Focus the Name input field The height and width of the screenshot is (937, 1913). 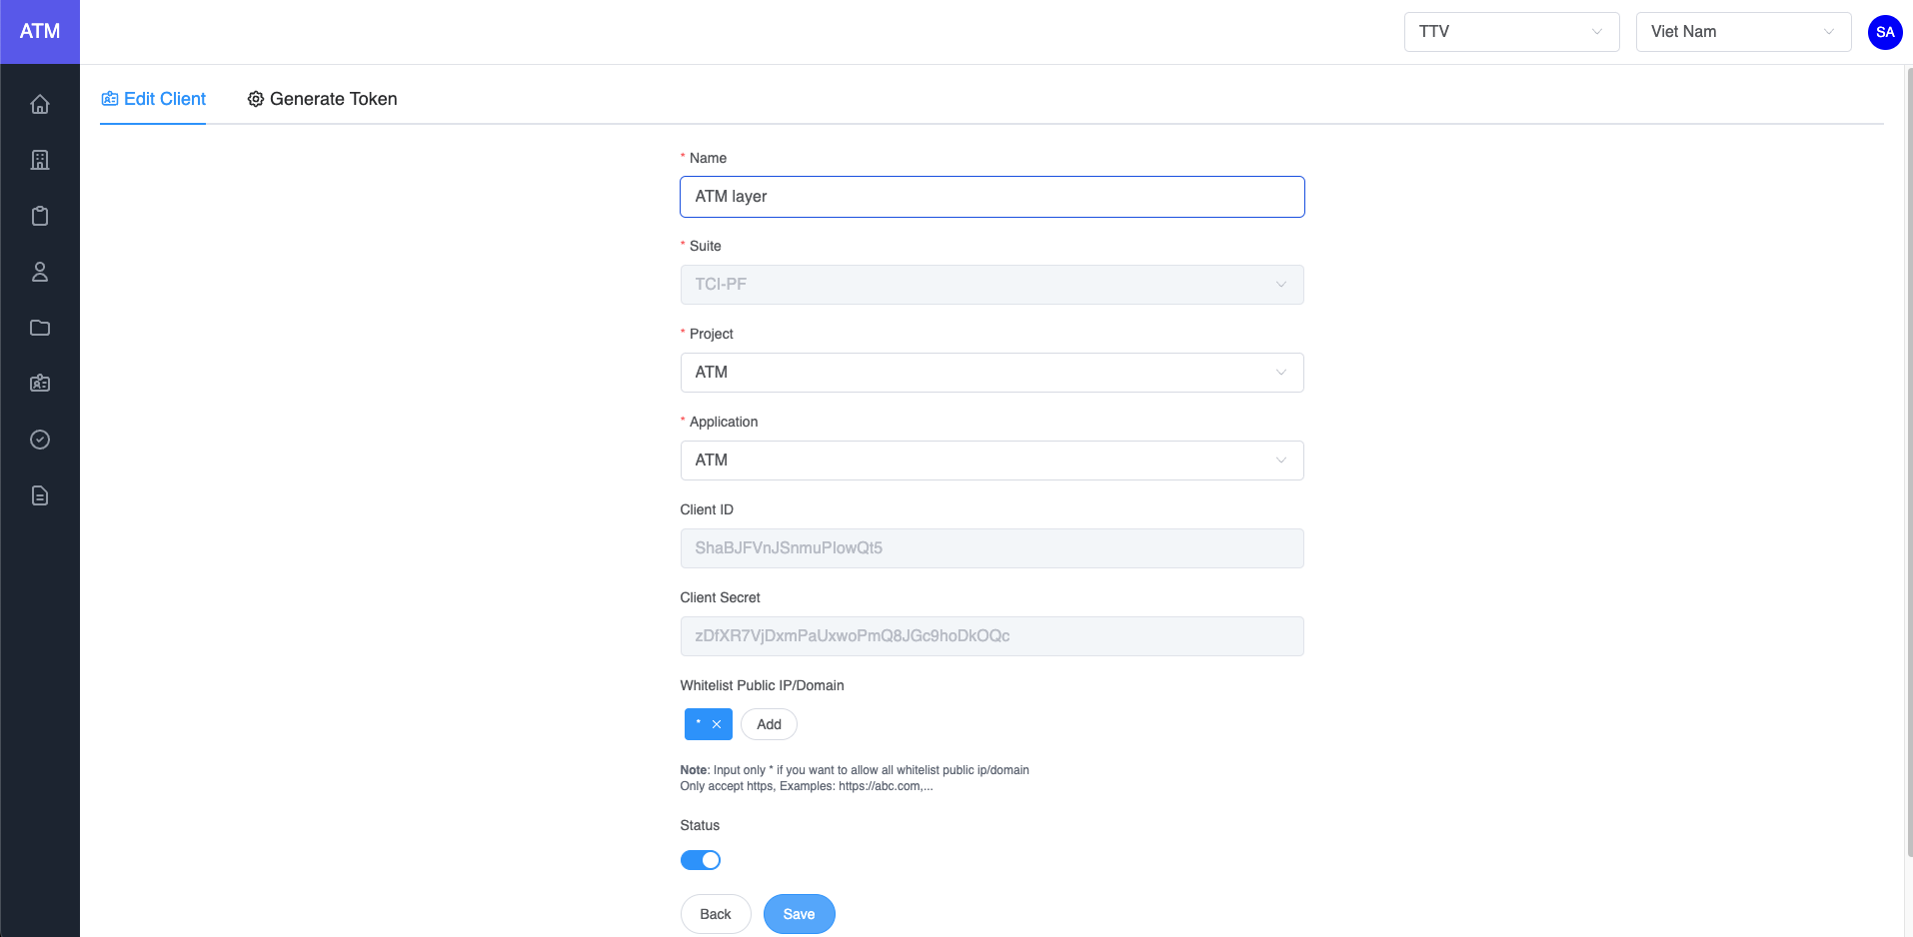991,197
